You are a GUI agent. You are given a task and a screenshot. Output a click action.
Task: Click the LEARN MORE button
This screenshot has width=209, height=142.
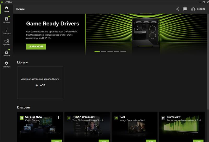[36, 47]
